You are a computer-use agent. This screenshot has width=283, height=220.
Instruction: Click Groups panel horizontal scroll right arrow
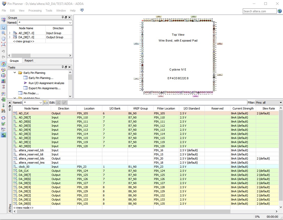click(x=70, y=56)
